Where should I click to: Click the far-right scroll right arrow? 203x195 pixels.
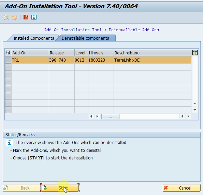(188, 116)
